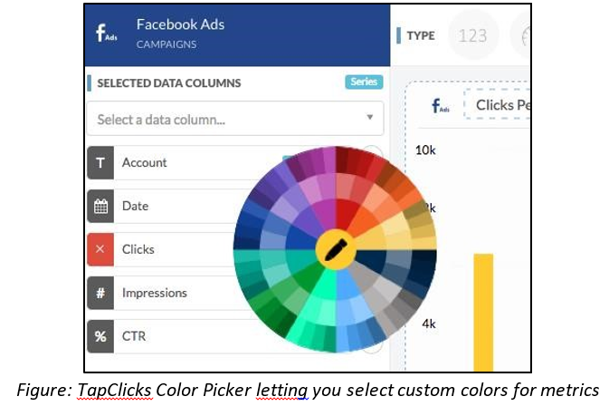Toggle the Series badge

pos(364,82)
